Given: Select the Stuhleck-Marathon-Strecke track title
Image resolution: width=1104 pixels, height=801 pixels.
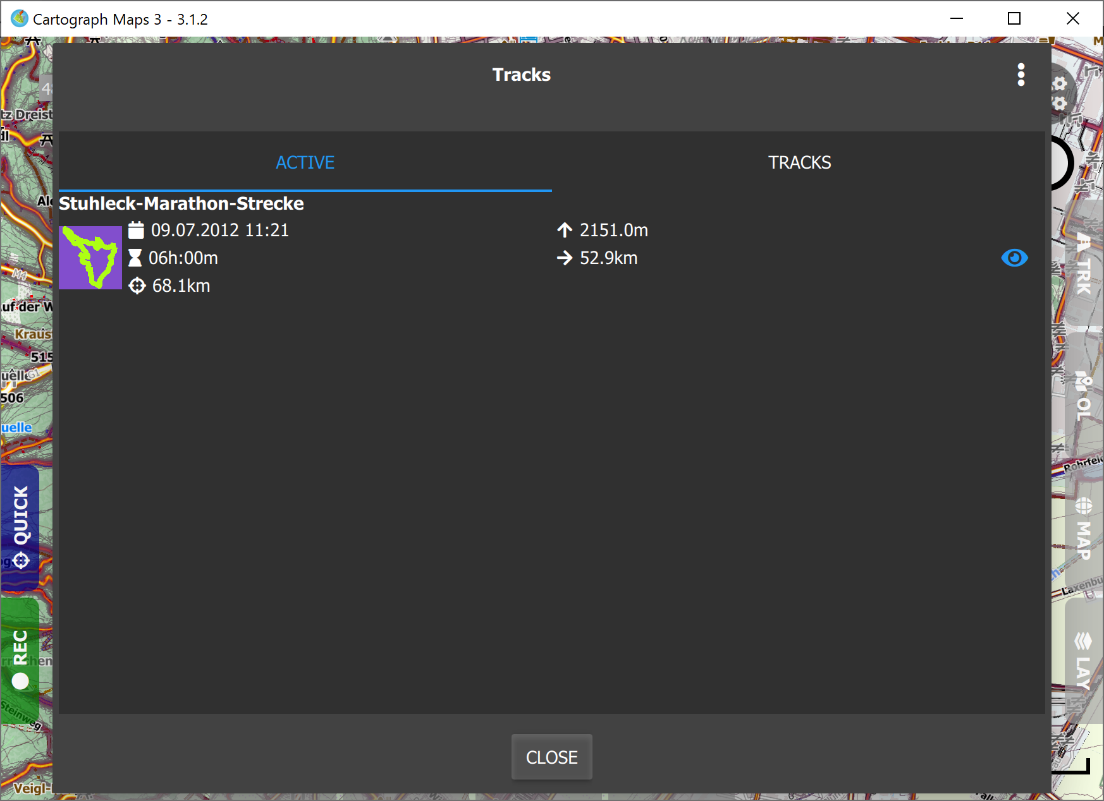Looking at the screenshot, I should point(181,203).
